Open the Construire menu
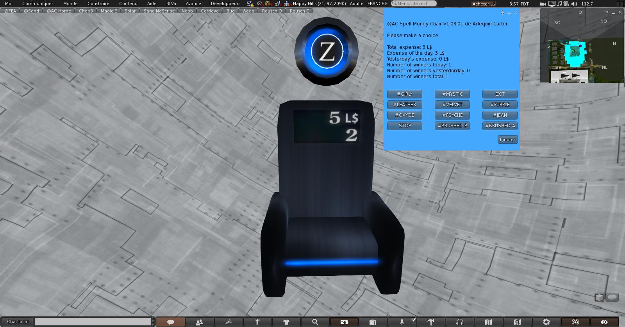The image size is (625, 327). click(x=98, y=4)
